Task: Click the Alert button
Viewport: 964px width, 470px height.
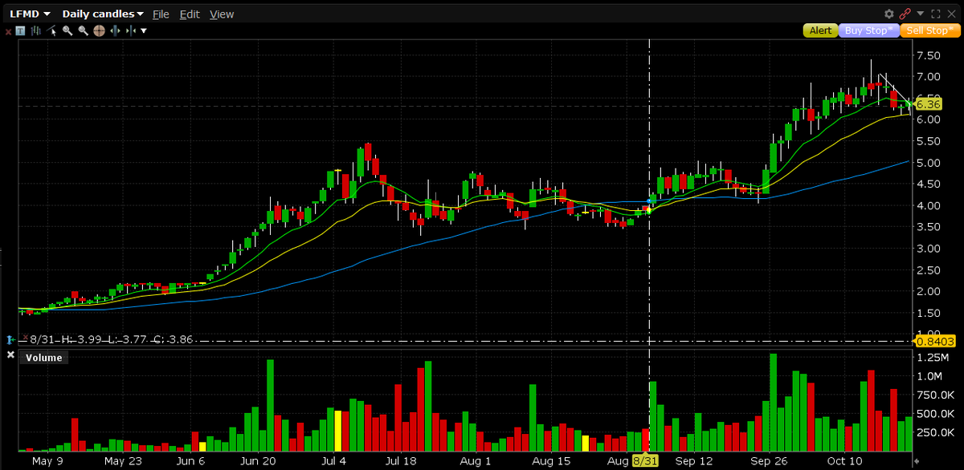Action: click(820, 30)
